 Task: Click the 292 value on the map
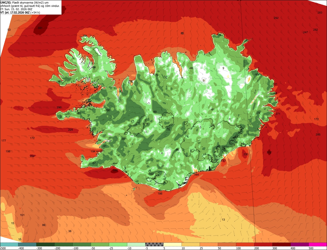276,18
